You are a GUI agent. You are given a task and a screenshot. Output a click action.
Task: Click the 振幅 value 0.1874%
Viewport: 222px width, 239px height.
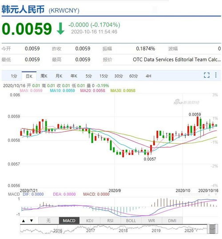[145, 49]
